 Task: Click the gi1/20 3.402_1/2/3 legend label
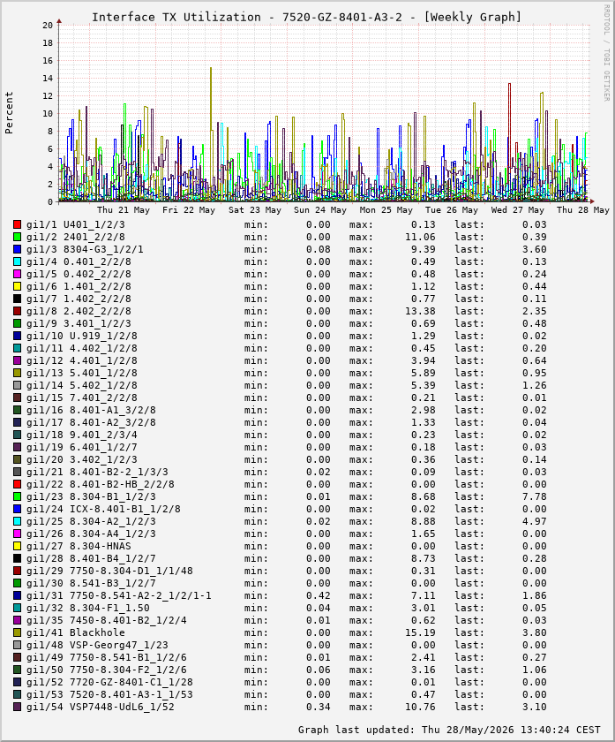pyautogui.click(x=82, y=459)
